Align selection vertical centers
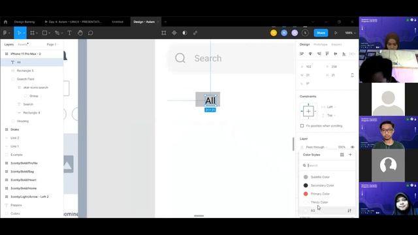 336,54
